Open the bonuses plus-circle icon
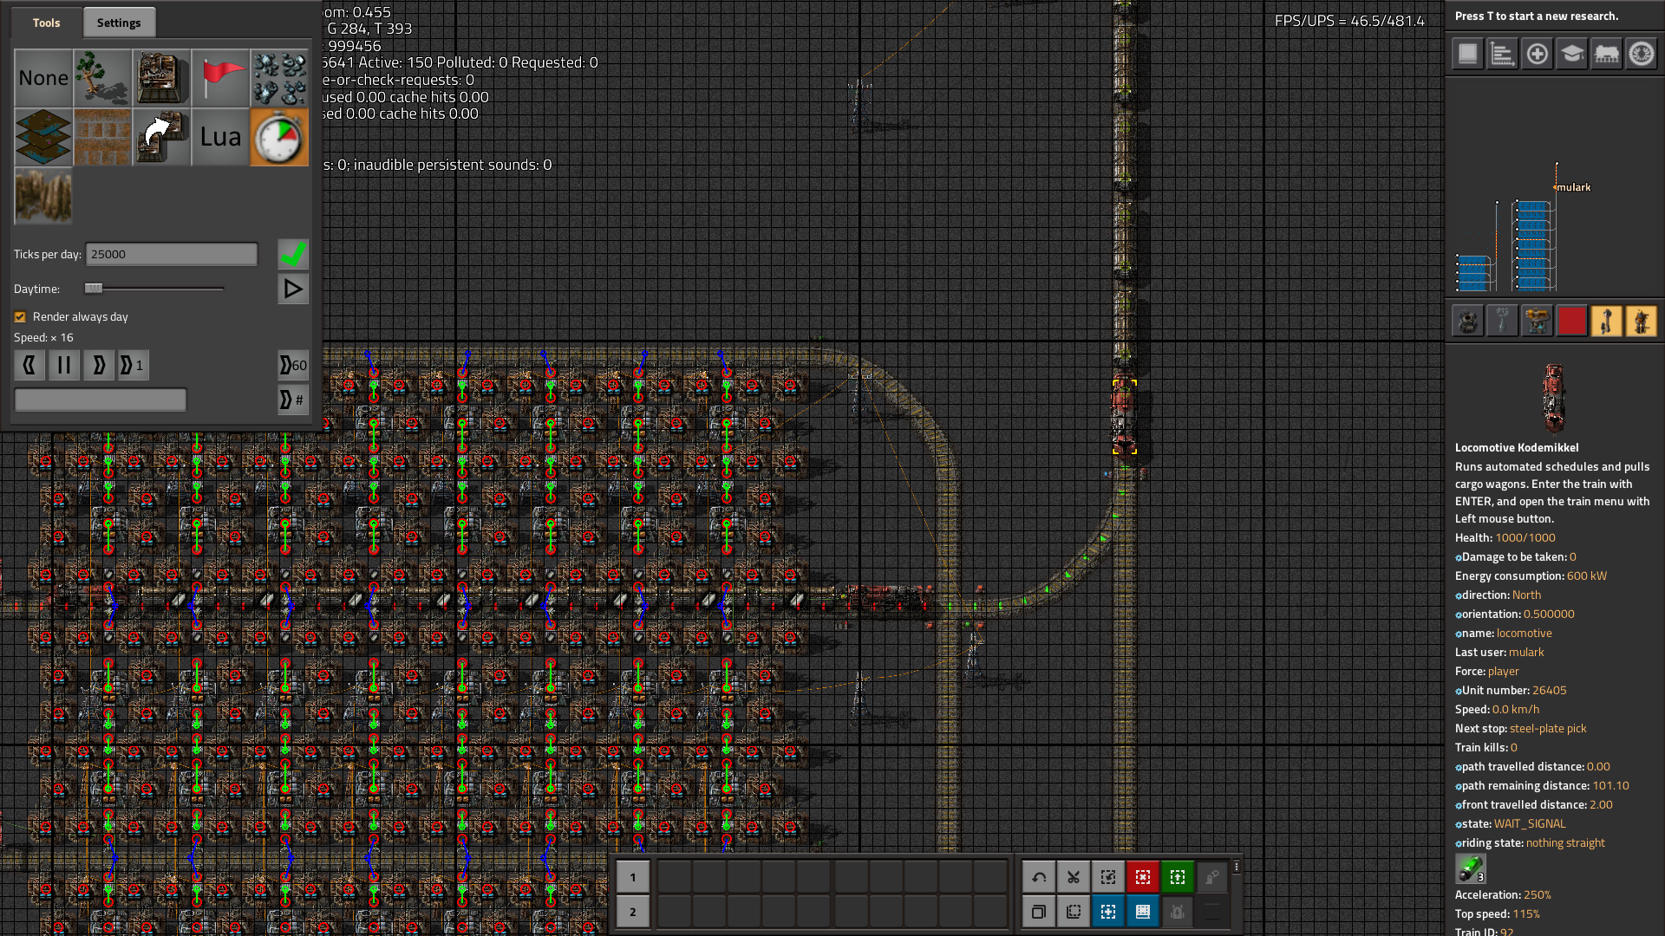This screenshot has width=1665, height=936. click(1538, 54)
